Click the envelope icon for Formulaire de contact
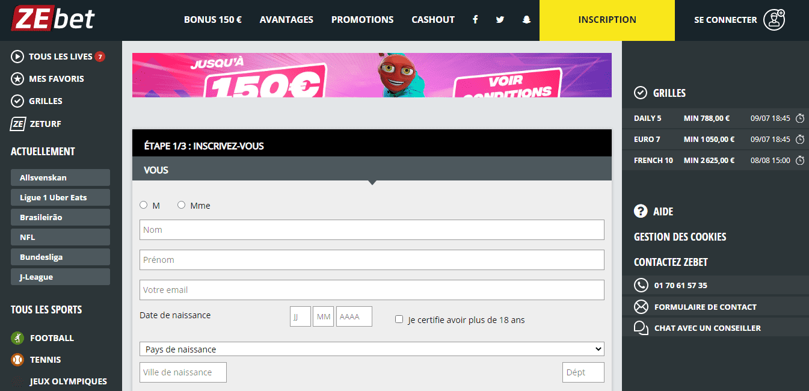809x391 pixels. click(641, 307)
